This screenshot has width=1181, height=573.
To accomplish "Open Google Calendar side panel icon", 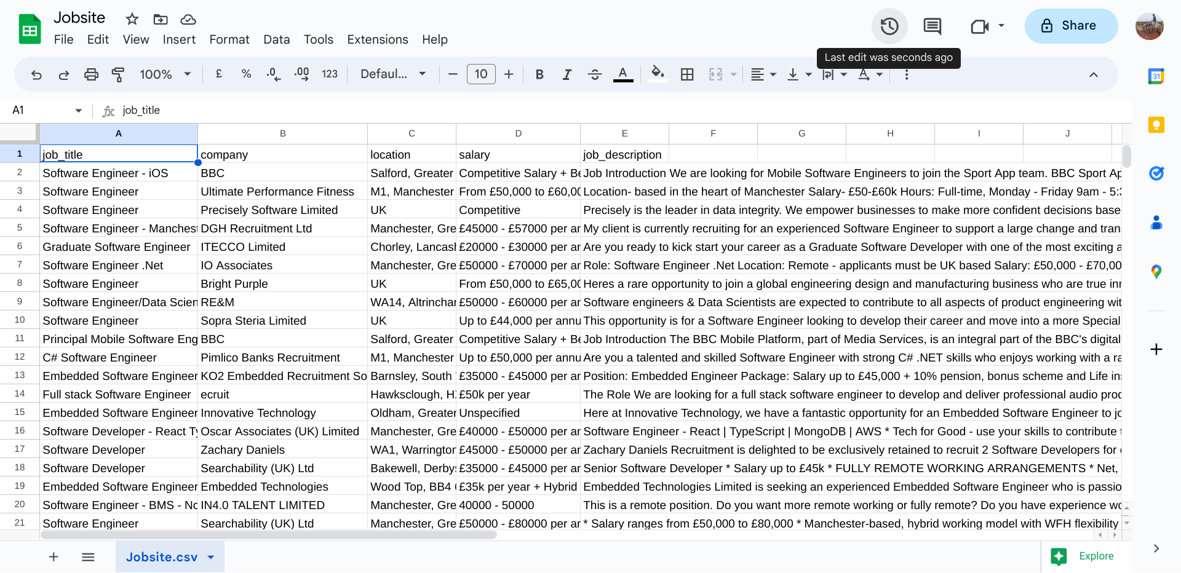I will pyautogui.click(x=1156, y=76).
